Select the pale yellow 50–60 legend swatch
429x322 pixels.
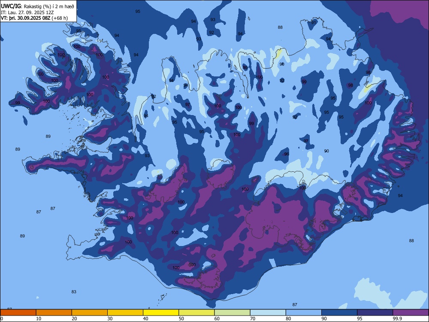pyautogui.click(x=196, y=313)
